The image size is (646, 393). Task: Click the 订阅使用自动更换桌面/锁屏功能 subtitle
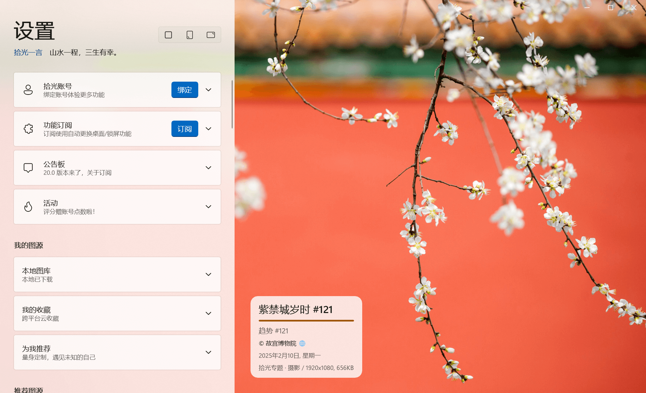(88, 134)
